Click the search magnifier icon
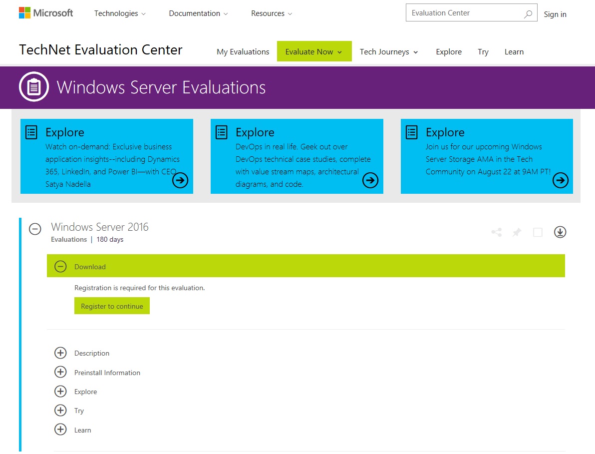The height and width of the screenshot is (454, 595). click(x=528, y=14)
